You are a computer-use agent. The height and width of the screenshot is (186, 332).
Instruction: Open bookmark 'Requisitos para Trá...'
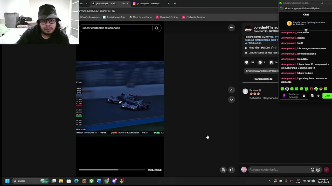[x=114, y=17]
